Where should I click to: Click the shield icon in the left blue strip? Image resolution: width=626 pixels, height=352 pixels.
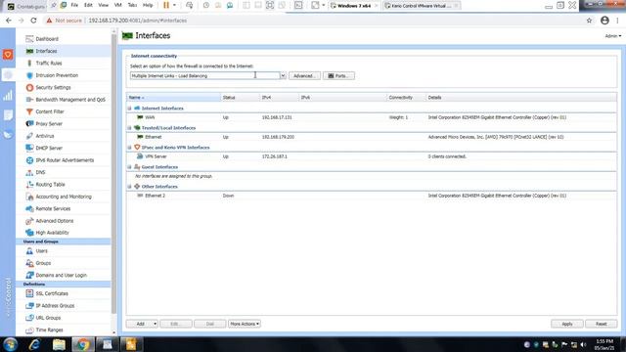click(8, 55)
